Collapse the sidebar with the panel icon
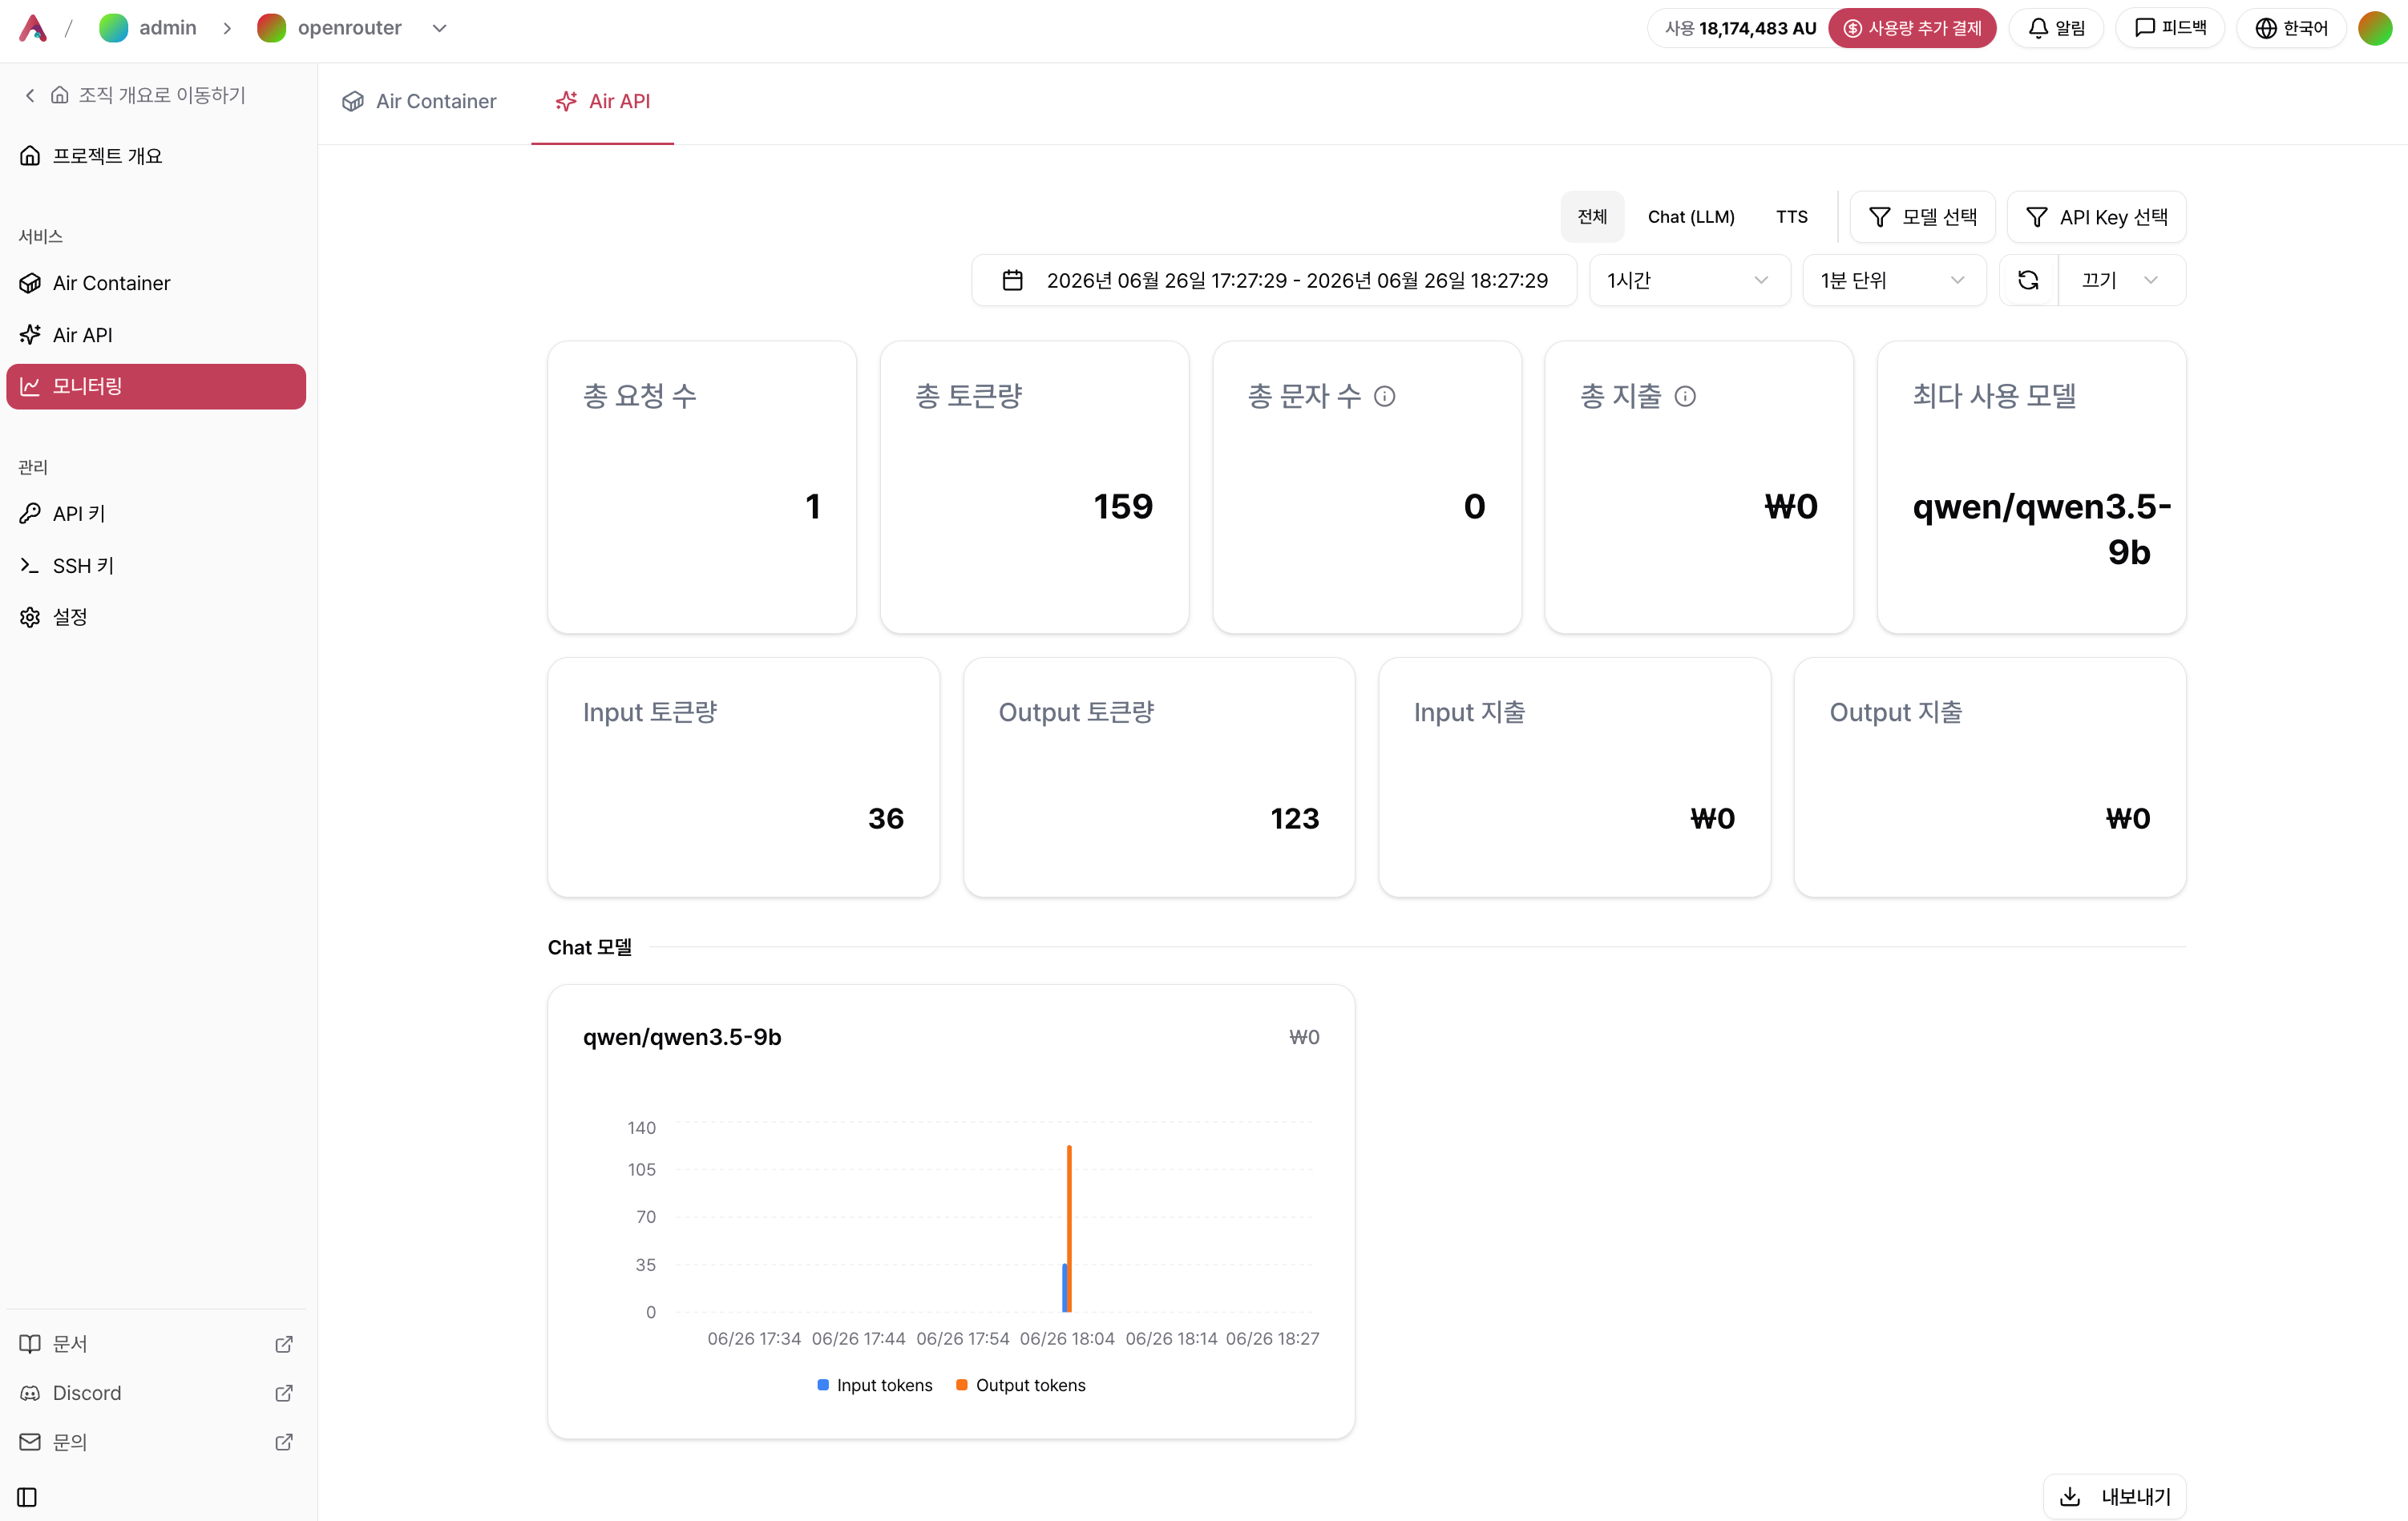 (28, 1497)
